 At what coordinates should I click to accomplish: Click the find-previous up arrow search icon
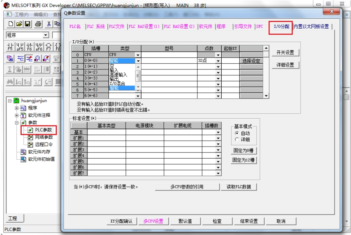coord(27,82)
